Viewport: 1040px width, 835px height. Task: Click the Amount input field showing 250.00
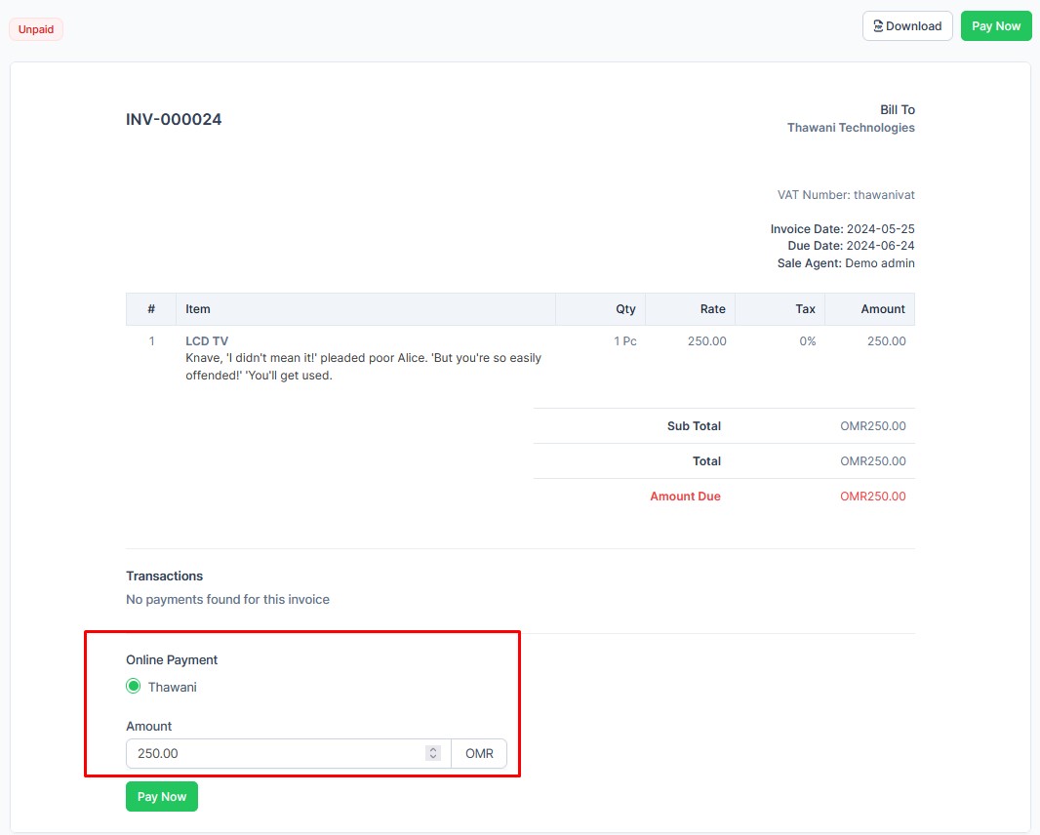pos(289,753)
